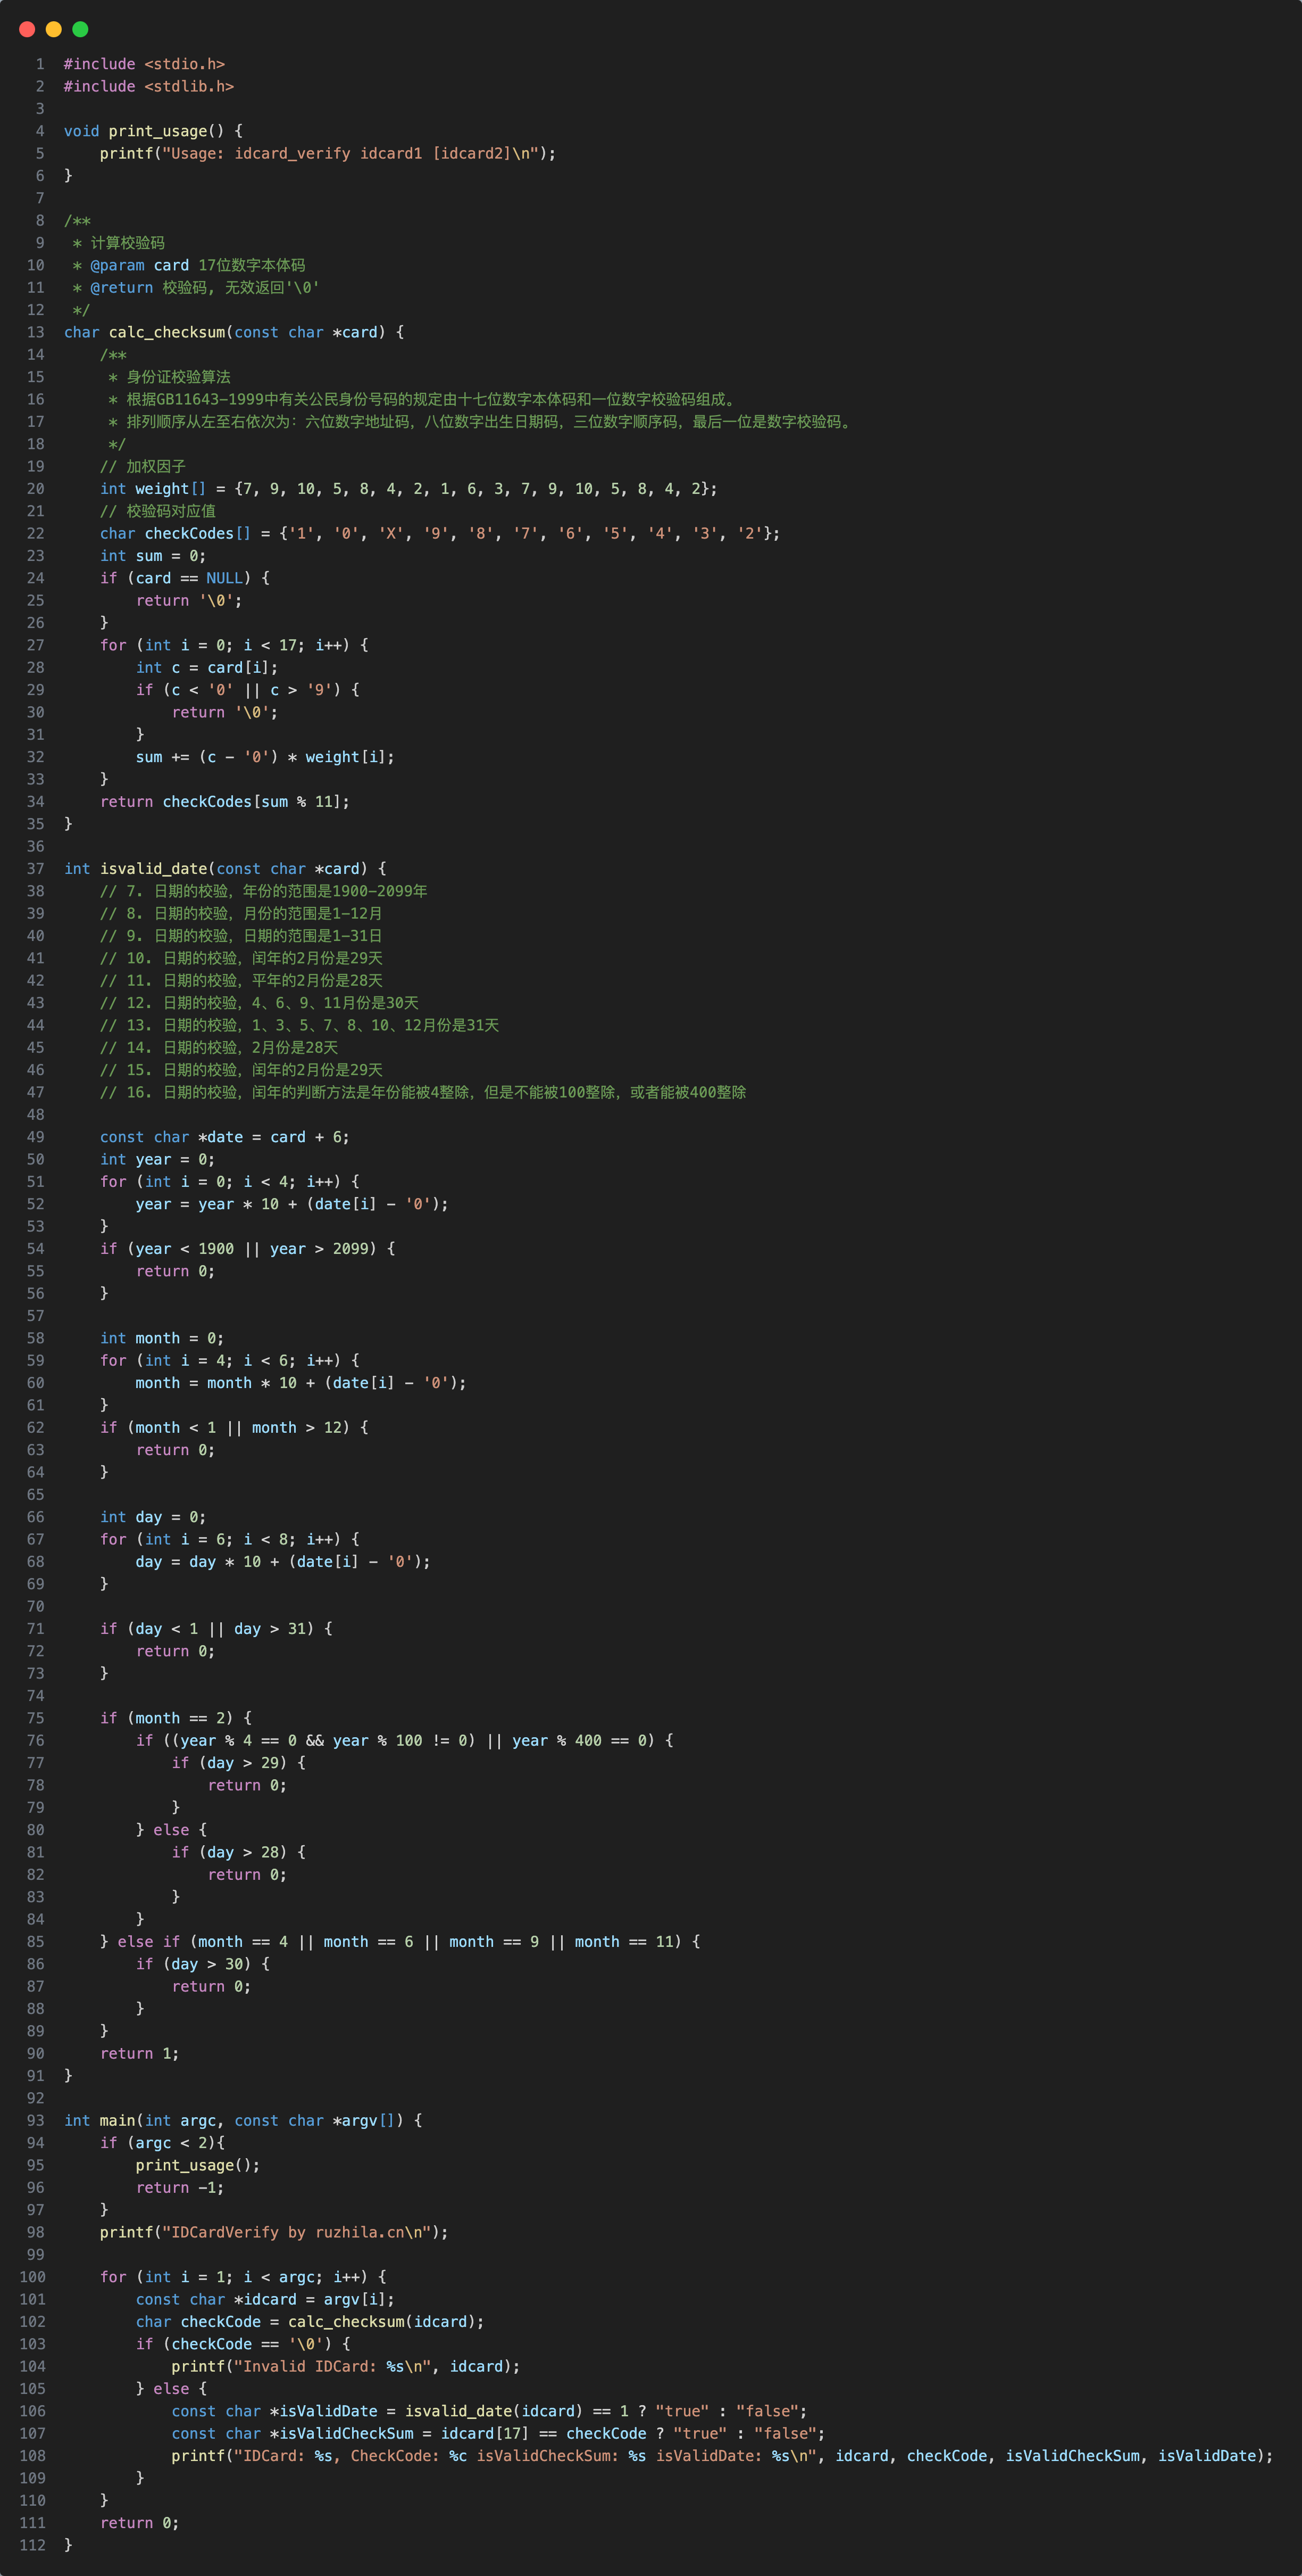Click 'const char *date = card + 6;' line
Screen dimensions: 1302x2576
[225, 1137]
